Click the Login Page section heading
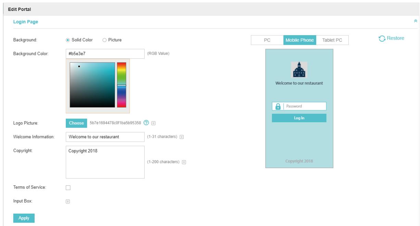 [x=26, y=22]
